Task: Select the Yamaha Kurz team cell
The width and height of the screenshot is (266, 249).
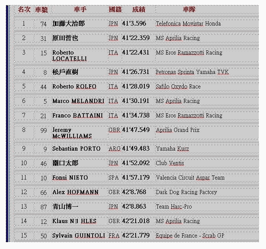Action: 172,149
